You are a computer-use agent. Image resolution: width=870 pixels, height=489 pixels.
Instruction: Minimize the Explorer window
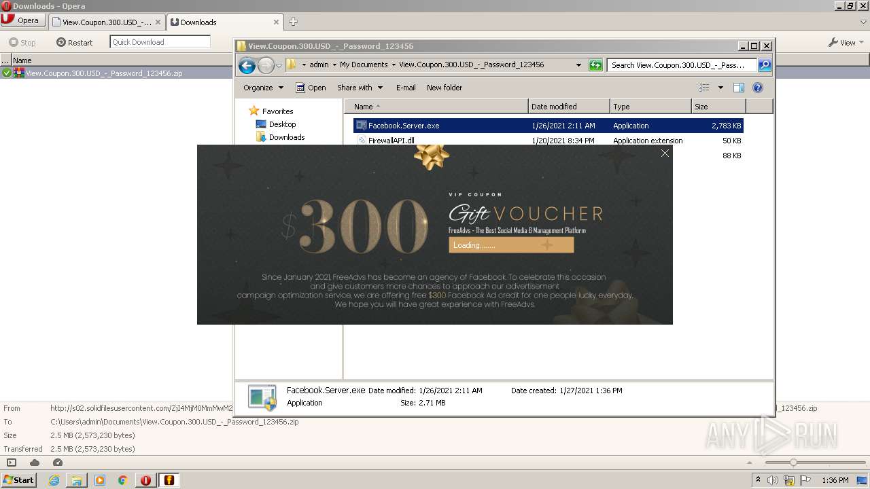pyautogui.click(x=743, y=46)
